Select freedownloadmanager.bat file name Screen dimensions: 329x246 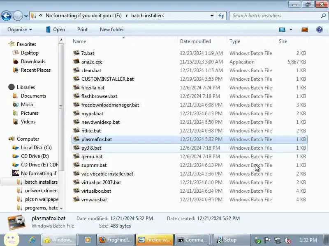click(110, 105)
